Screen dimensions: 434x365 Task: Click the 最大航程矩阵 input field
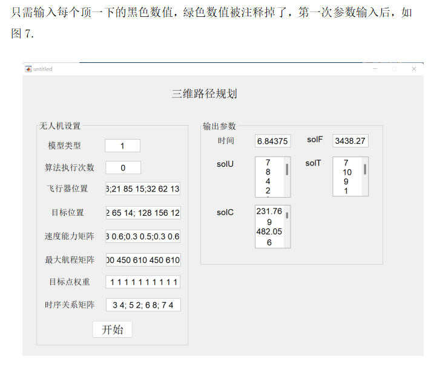[143, 260]
